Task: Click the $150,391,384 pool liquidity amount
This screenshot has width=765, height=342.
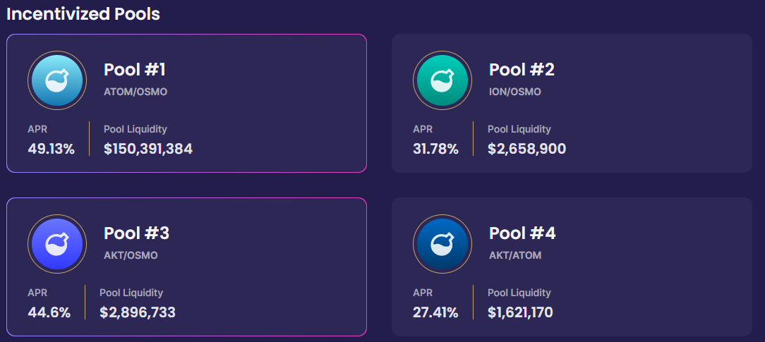Action: tap(148, 149)
